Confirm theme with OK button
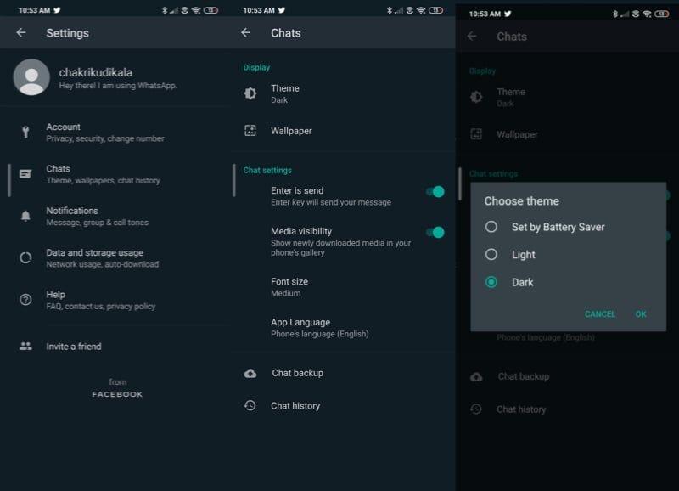679x491 pixels. tap(641, 314)
